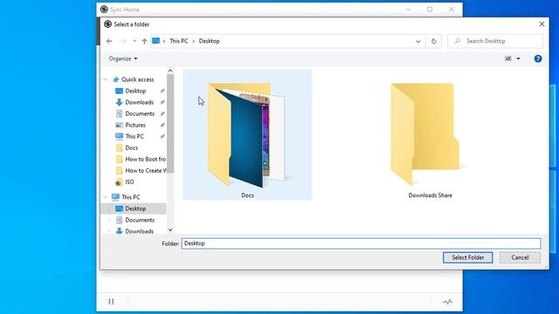
Task: Go back with the left arrow button
Action: pyautogui.click(x=109, y=41)
